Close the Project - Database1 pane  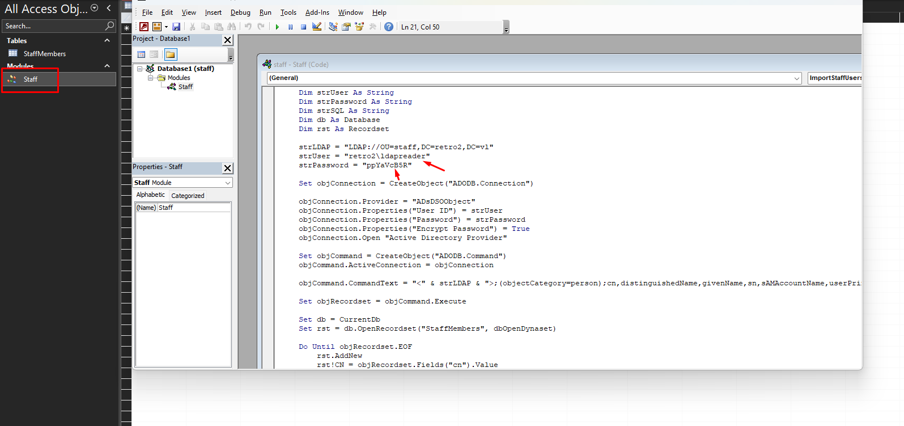(227, 40)
